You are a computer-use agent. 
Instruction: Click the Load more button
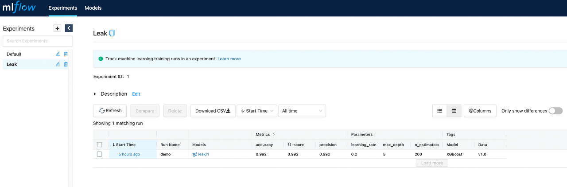coord(432,163)
